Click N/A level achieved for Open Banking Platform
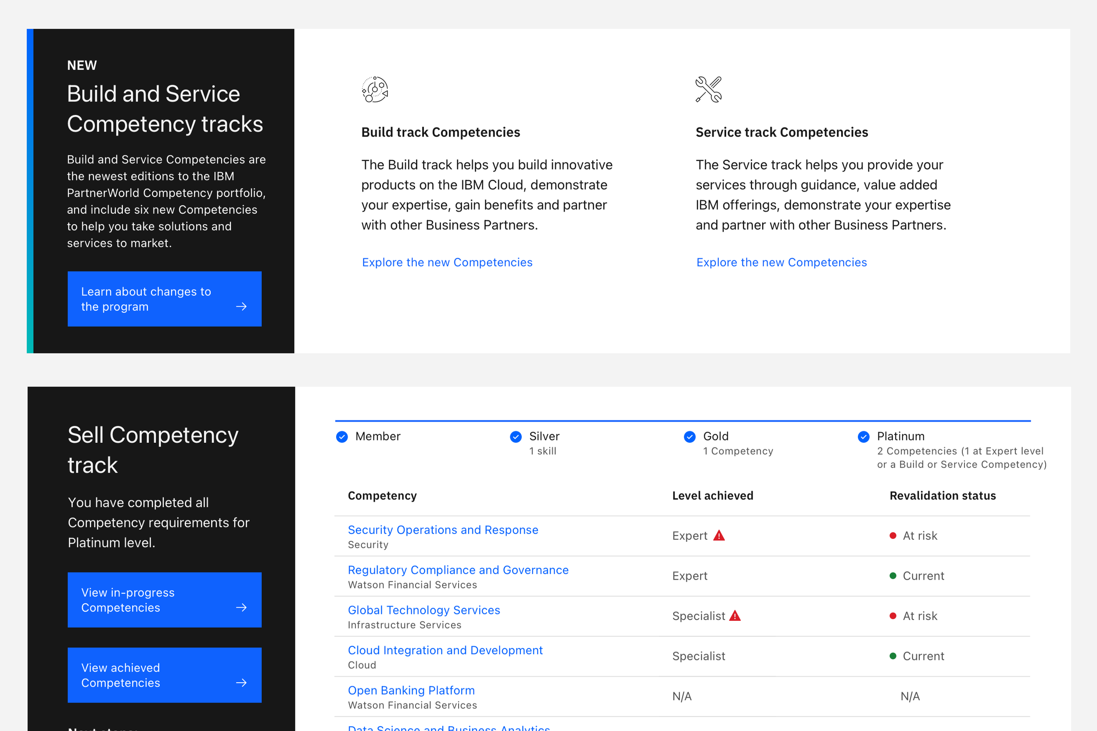This screenshot has width=1097, height=731. pyautogui.click(x=681, y=696)
